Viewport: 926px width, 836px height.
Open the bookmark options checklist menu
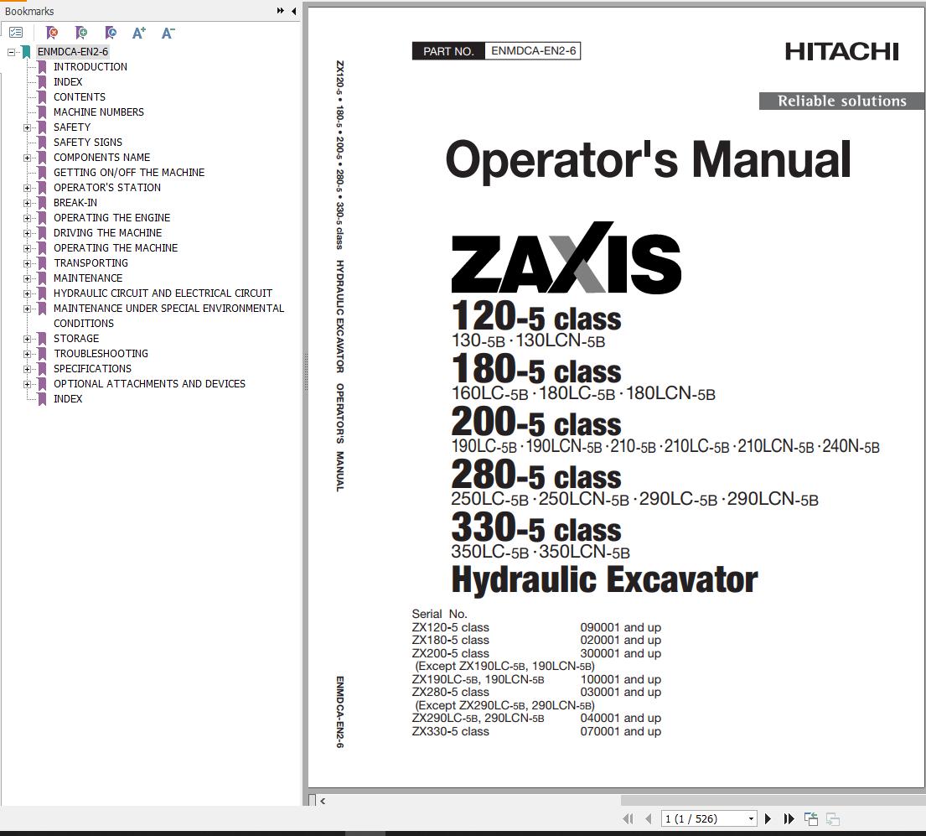click(x=16, y=33)
